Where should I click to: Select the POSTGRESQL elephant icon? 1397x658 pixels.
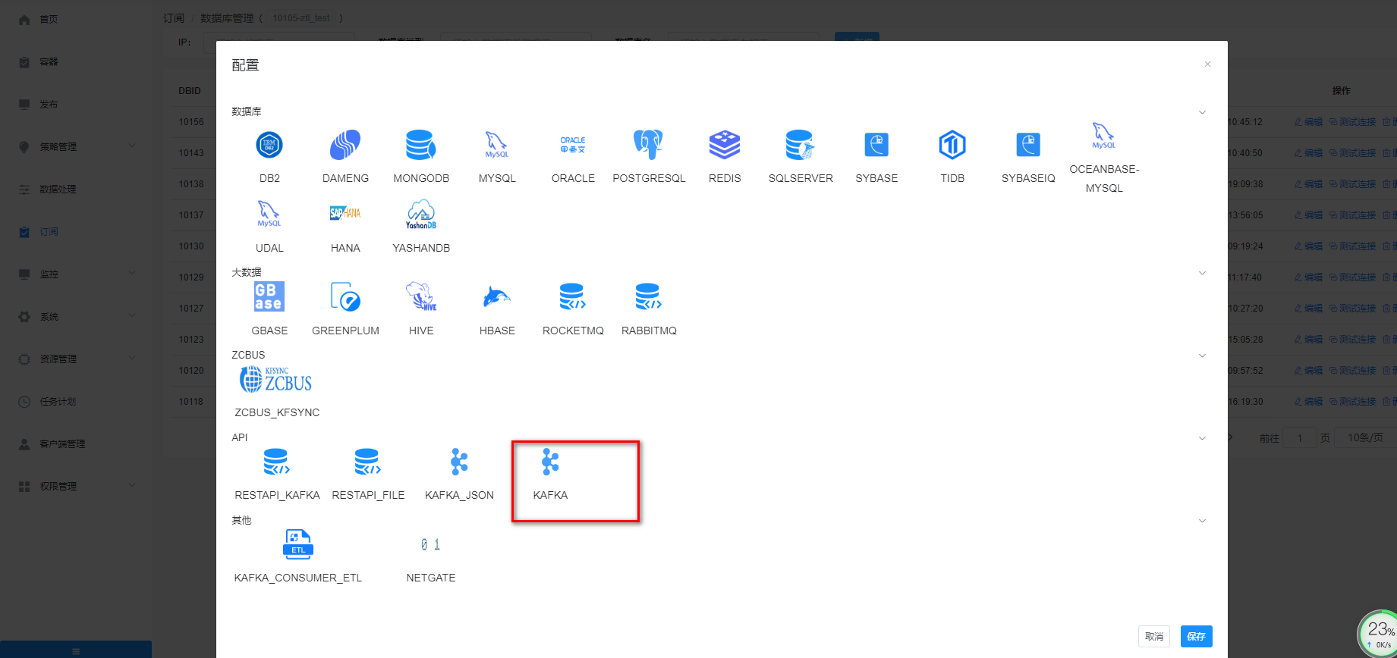(649, 145)
